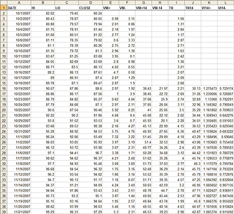234x214 pixels.
Task: Select column D header
Action: tap(90, 3)
